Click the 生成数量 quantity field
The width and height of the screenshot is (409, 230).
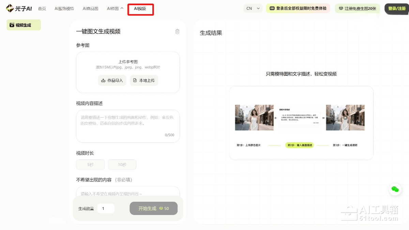[x=106, y=209]
